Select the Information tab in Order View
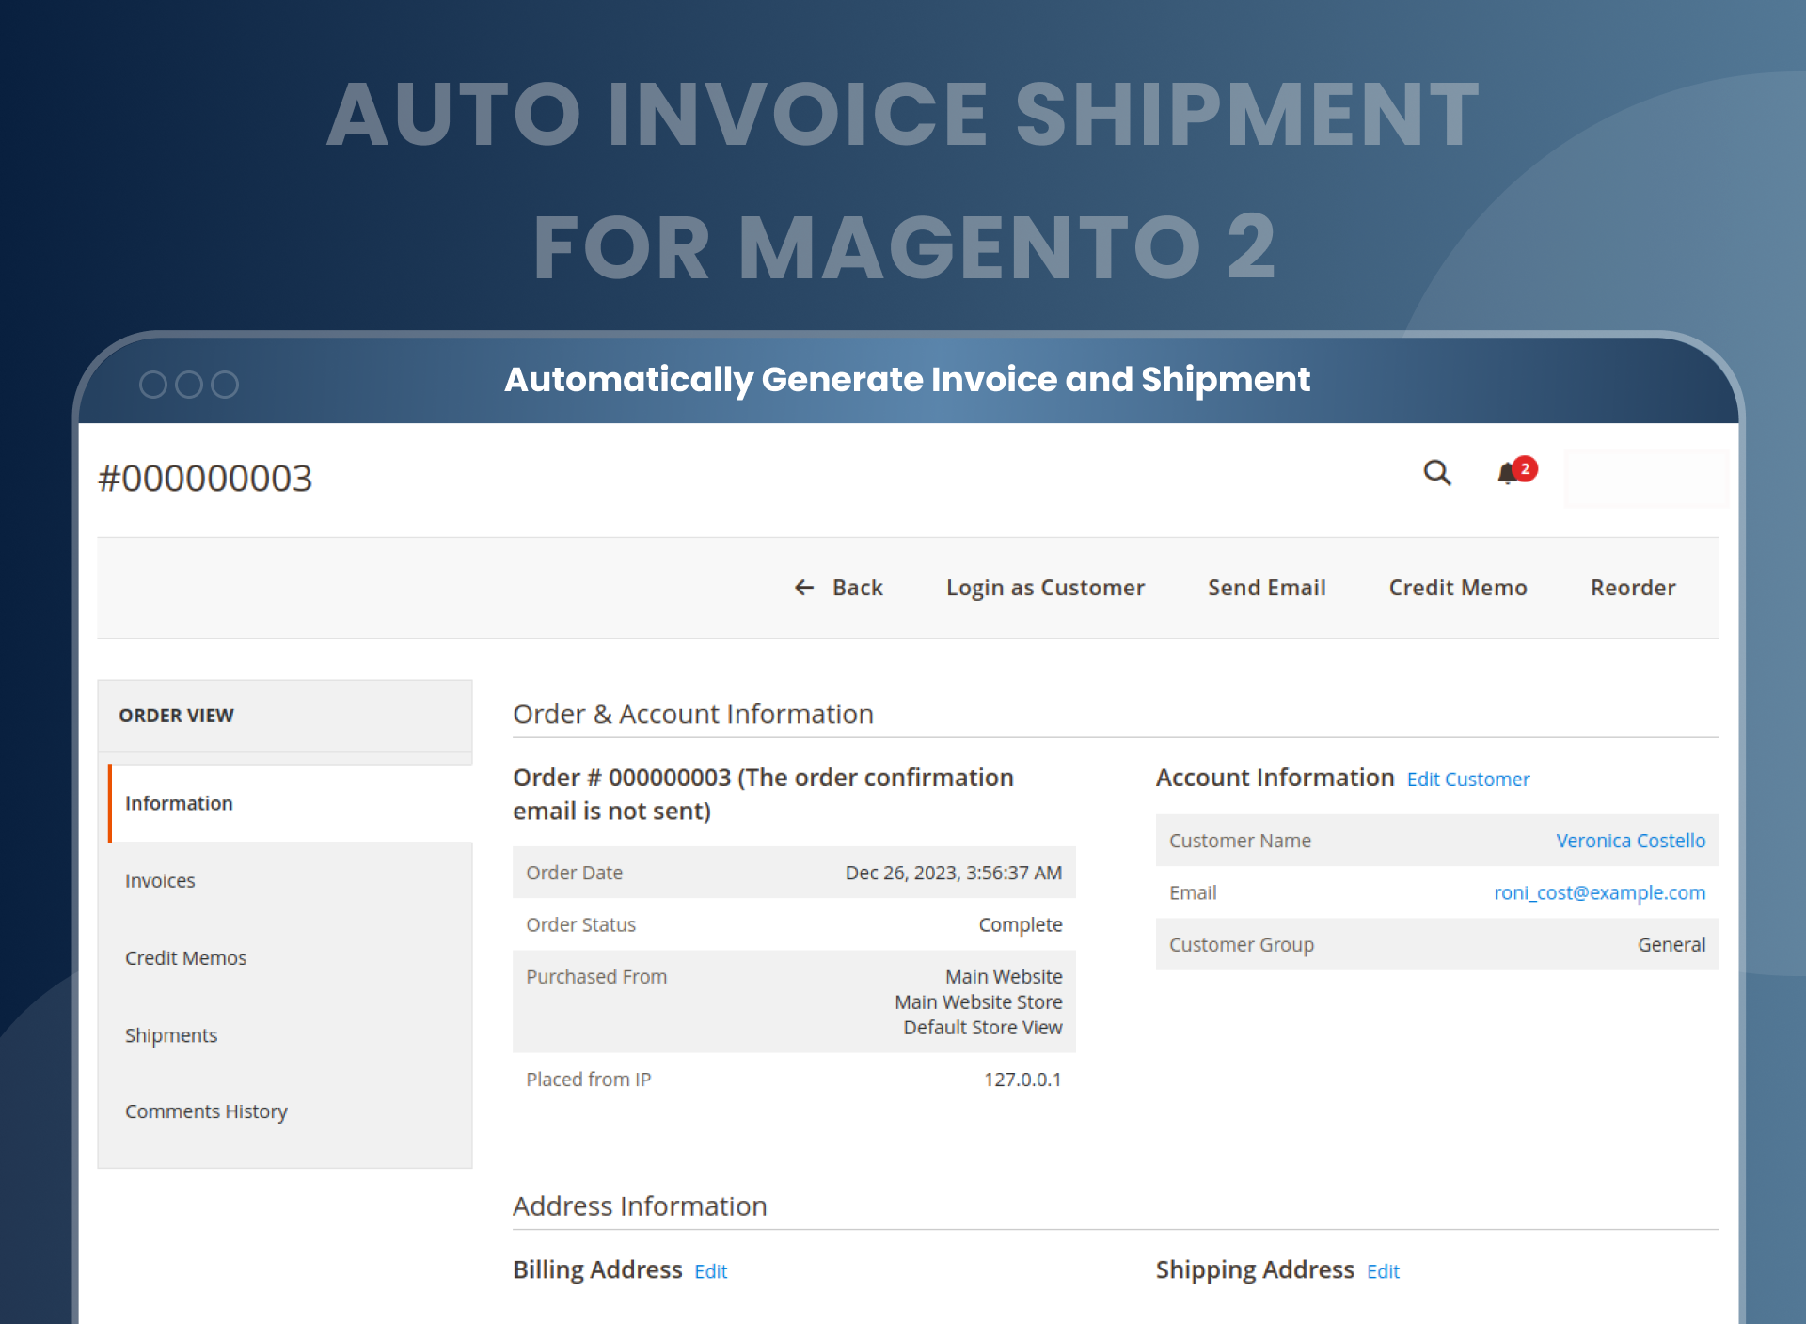The height and width of the screenshot is (1324, 1806). (x=291, y=804)
